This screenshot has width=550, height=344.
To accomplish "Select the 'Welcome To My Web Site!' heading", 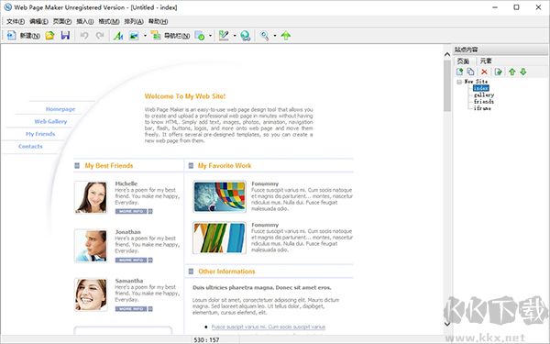I will pos(185,96).
